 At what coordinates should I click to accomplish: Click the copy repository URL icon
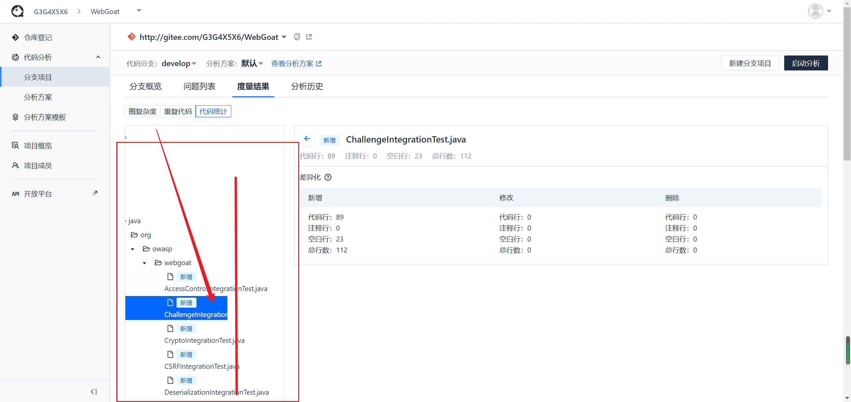click(x=297, y=37)
